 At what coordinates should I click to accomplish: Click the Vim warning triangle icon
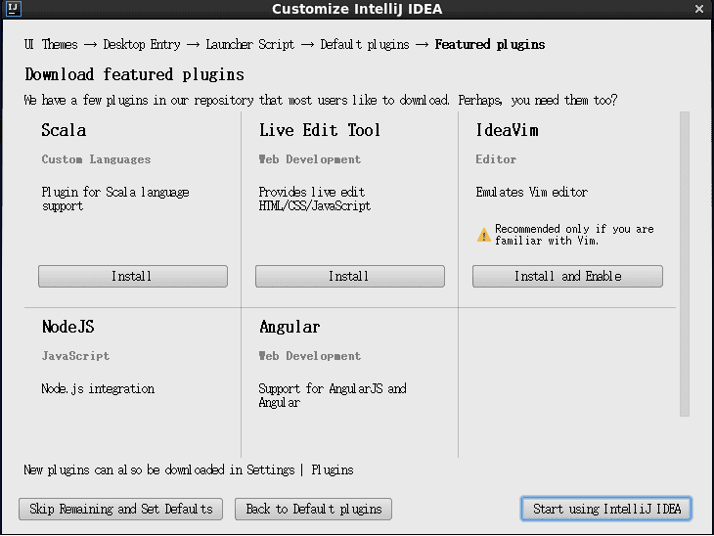(483, 235)
